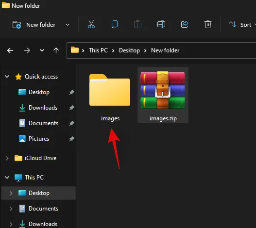Go up one level with up arrow

pyautogui.click(x=56, y=50)
